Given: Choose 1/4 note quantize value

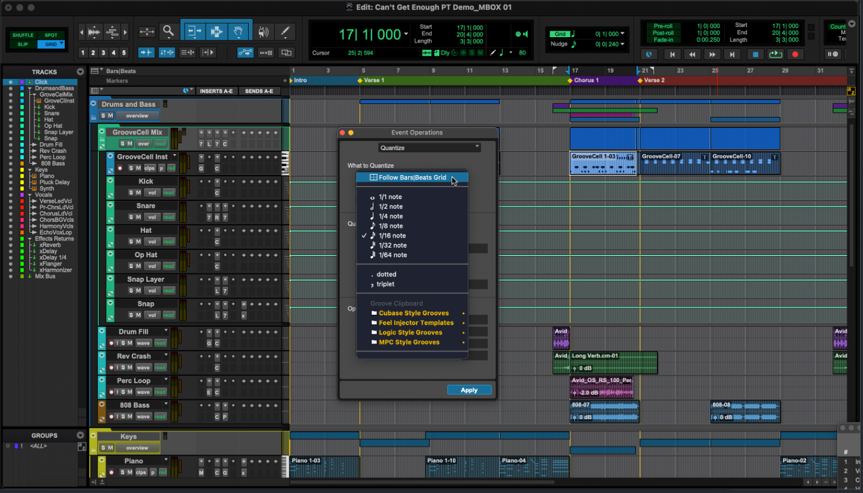Looking at the screenshot, I should coord(412,217).
